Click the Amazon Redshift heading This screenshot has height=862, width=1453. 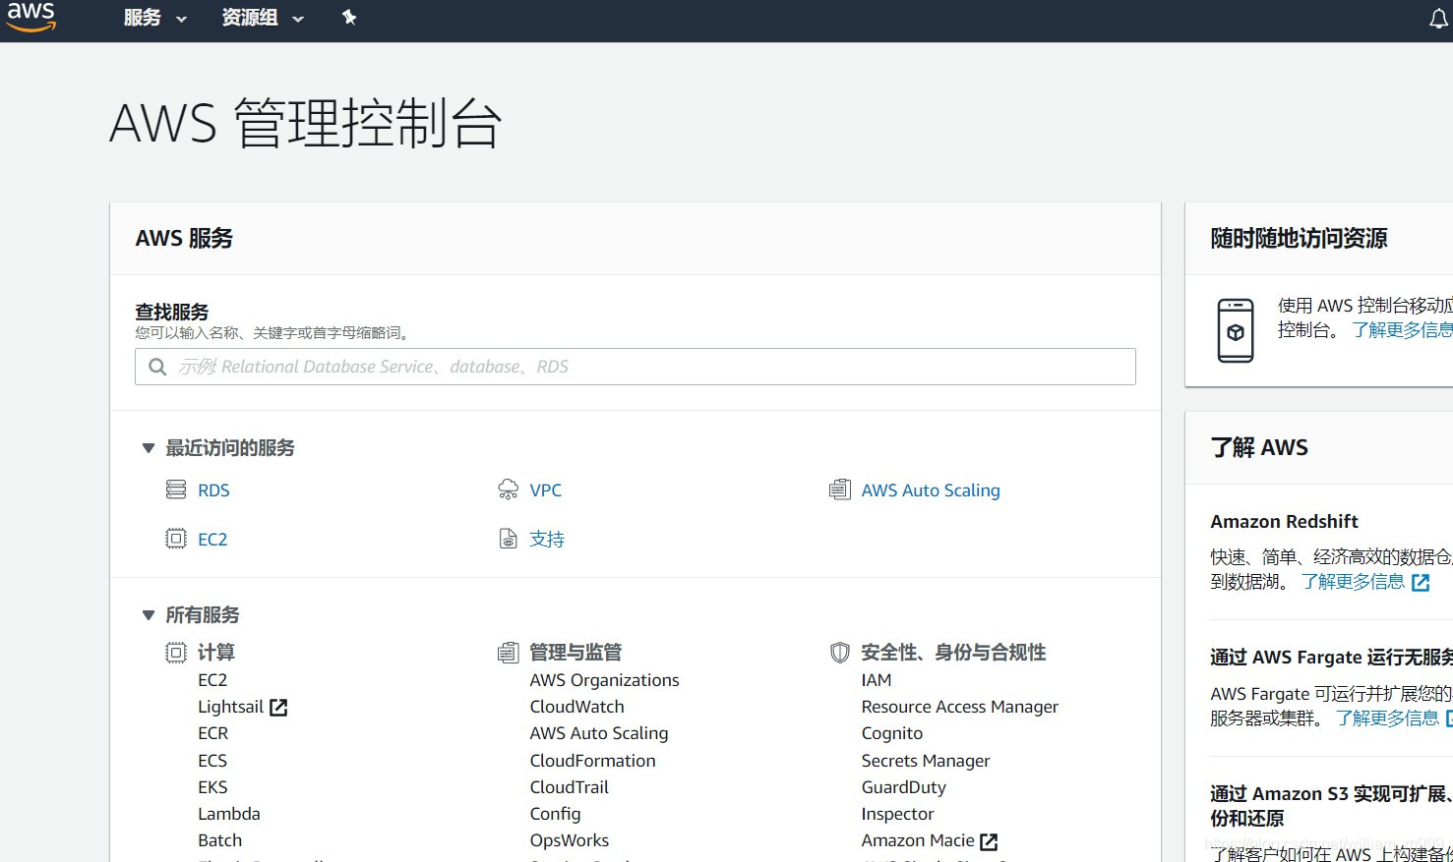tap(1284, 522)
